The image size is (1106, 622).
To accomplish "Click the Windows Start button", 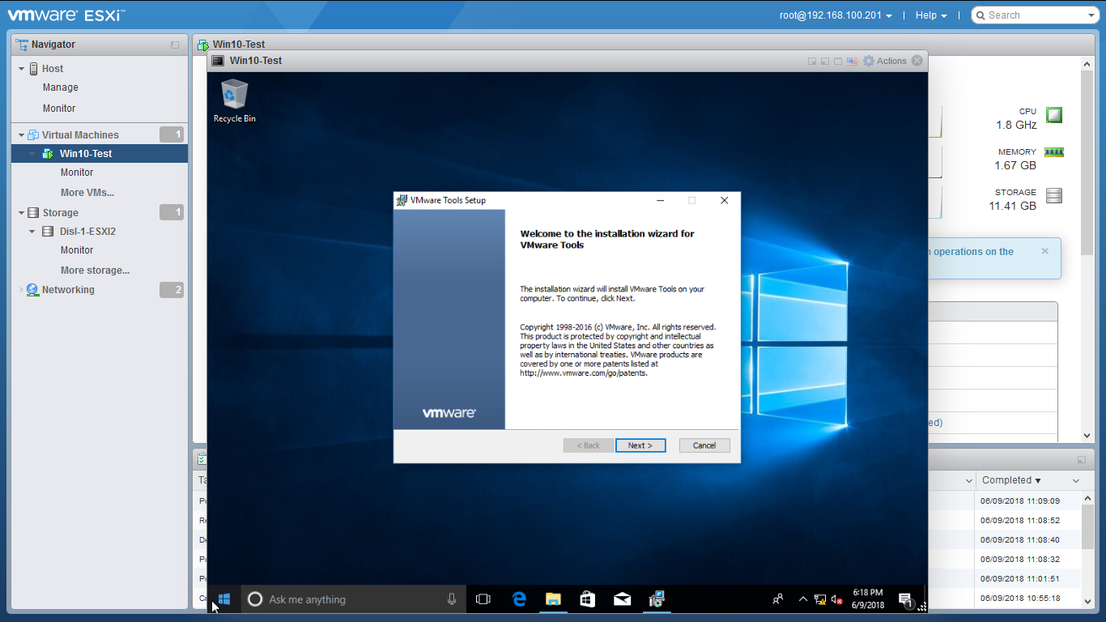I will pyautogui.click(x=224, y=599).
